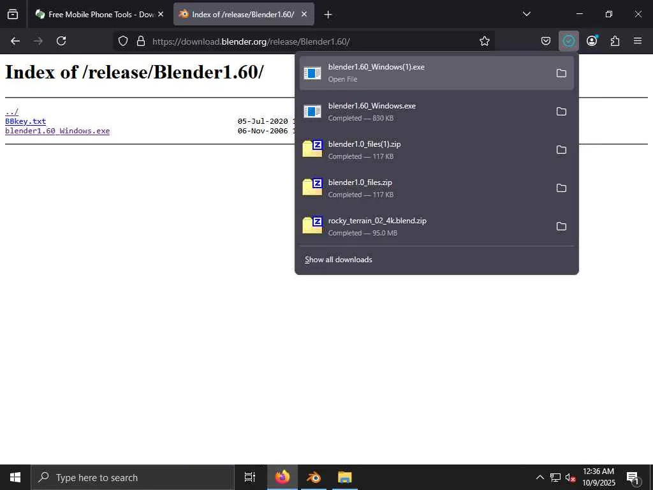Screen dimensions: 653x490
Task: Open Task View on taskbar
Action: coord(250,477)
